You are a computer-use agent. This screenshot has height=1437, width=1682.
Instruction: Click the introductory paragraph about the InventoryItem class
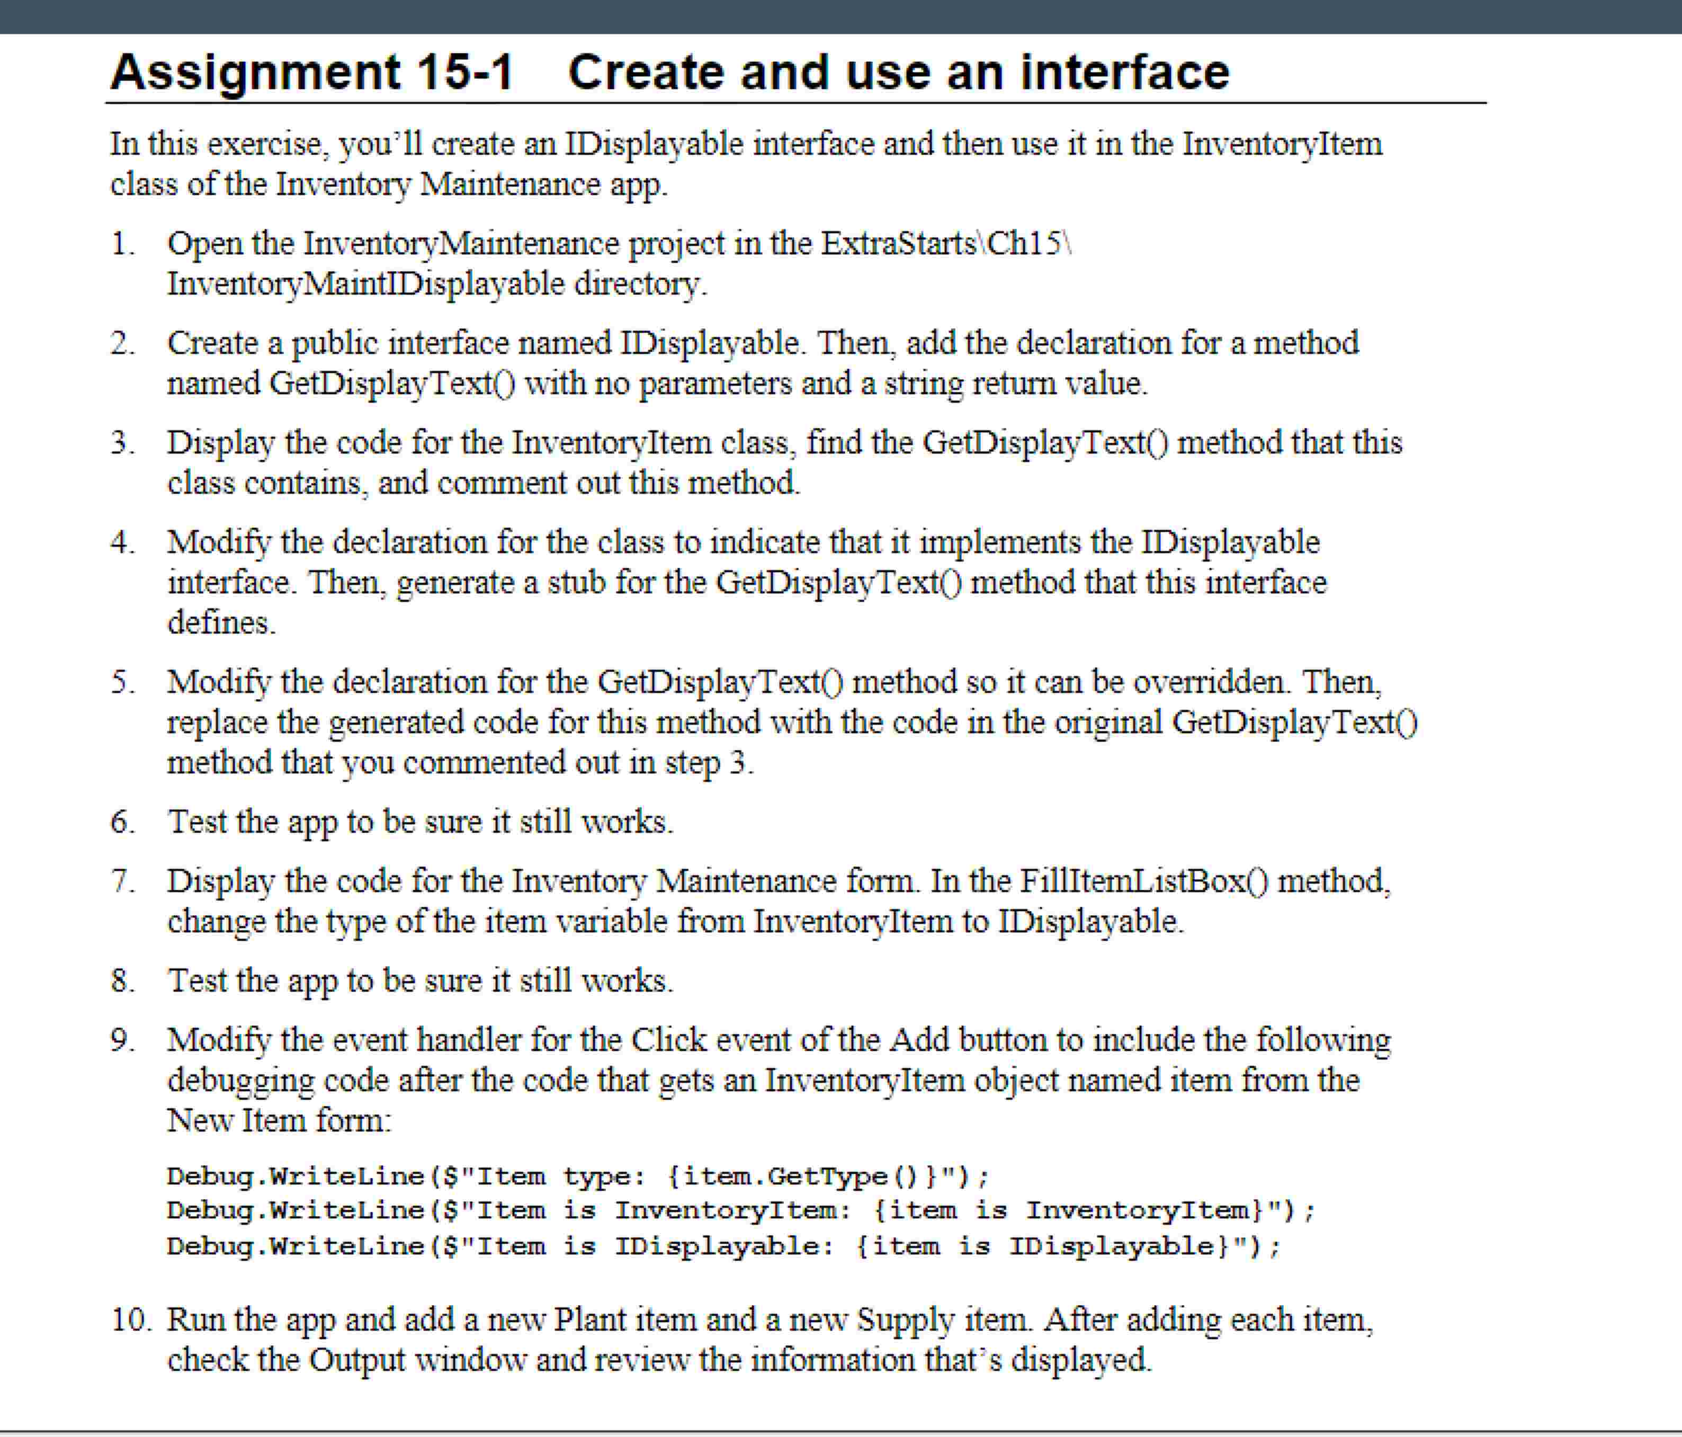(x=731, y=163)
